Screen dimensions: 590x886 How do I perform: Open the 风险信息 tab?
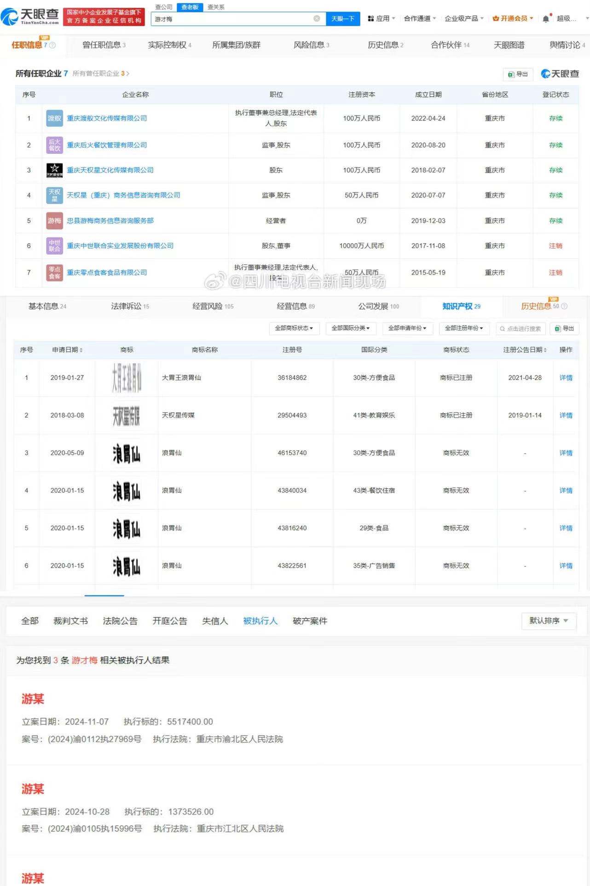click(312, 45)
